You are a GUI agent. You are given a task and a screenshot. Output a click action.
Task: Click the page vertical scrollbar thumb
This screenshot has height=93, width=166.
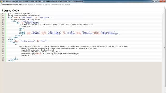pyautogui.click(x=165, y=48)
